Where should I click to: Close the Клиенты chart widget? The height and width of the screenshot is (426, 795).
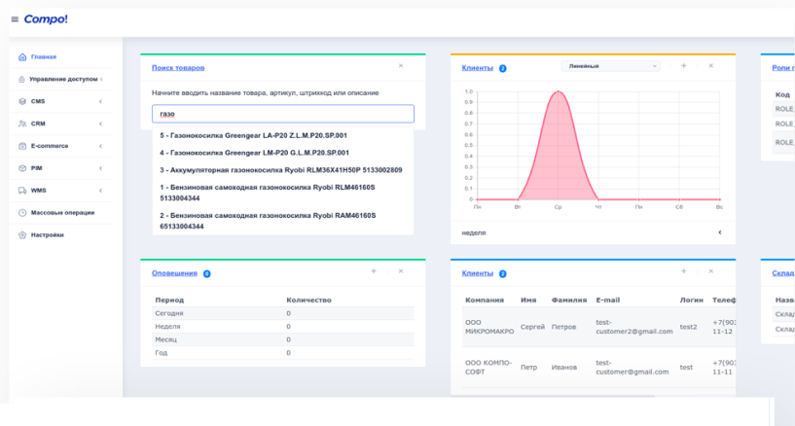711,66
